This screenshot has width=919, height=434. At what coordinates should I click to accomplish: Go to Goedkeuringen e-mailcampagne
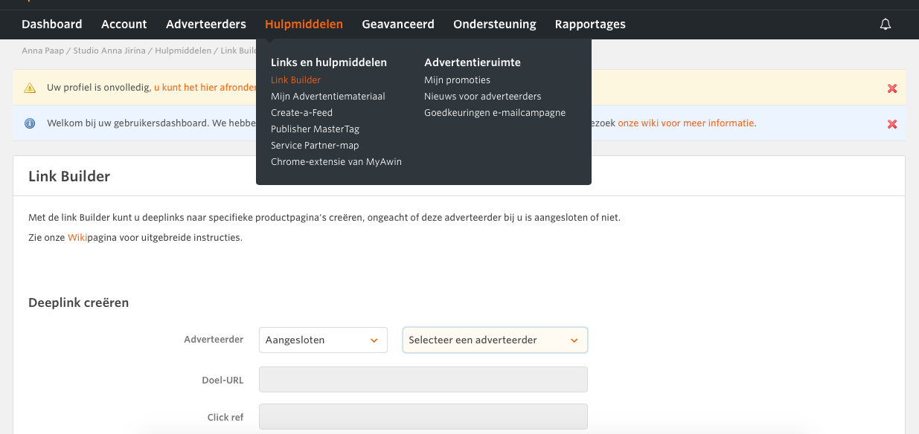pyautogui.click(x=494, y=113)
